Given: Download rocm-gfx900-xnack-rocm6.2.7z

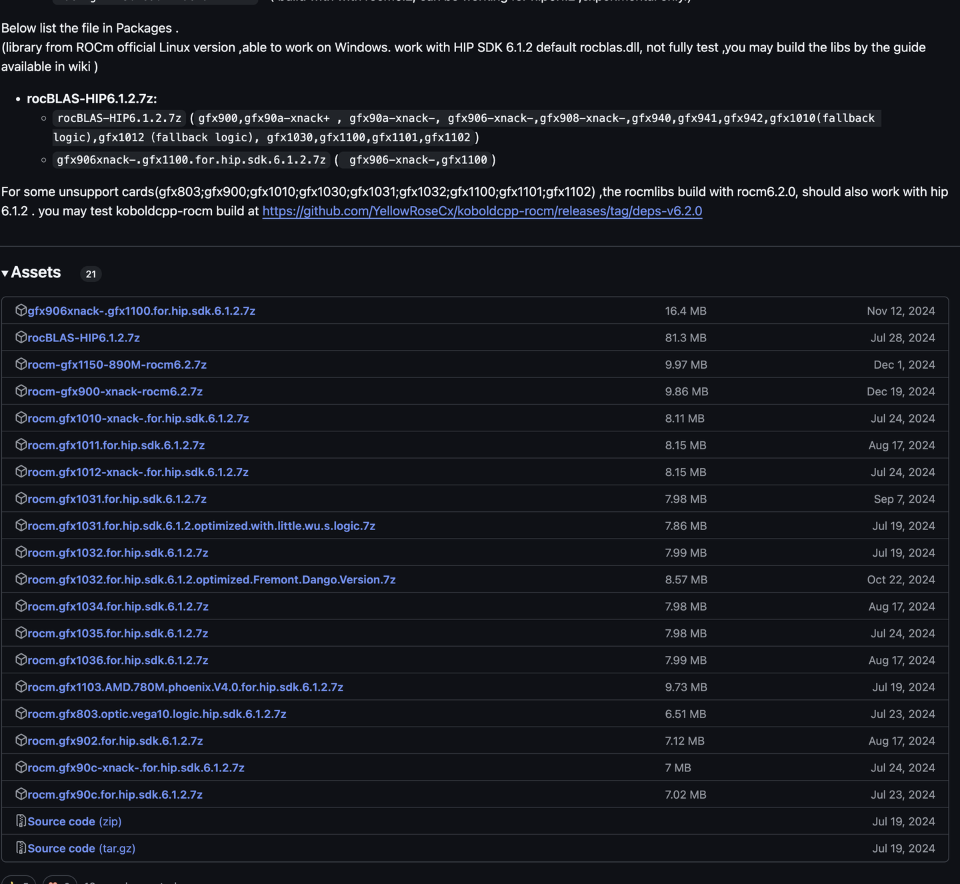Looking at the screenshot, I should (115, 392).
